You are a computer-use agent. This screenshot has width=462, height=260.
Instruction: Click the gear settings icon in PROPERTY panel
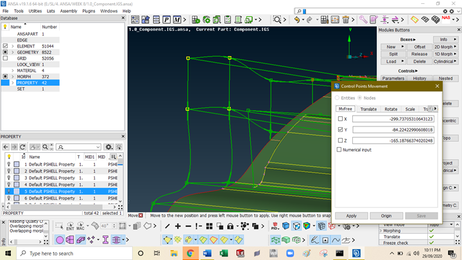tap(108, 147)
